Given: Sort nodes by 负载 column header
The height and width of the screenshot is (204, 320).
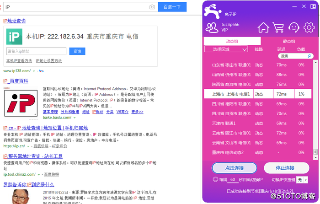Looking at the screenshot, I should click(x=301, y=49).
